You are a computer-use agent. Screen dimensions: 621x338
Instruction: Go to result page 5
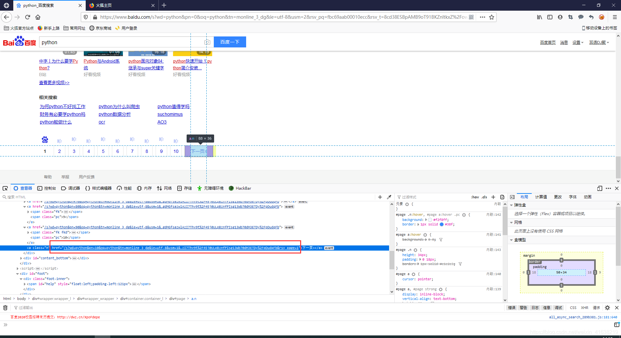[x=103, y=151]
